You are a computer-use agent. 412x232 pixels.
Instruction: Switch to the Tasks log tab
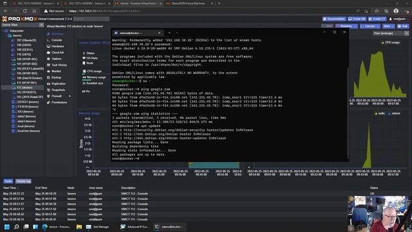tap(8, 181)
